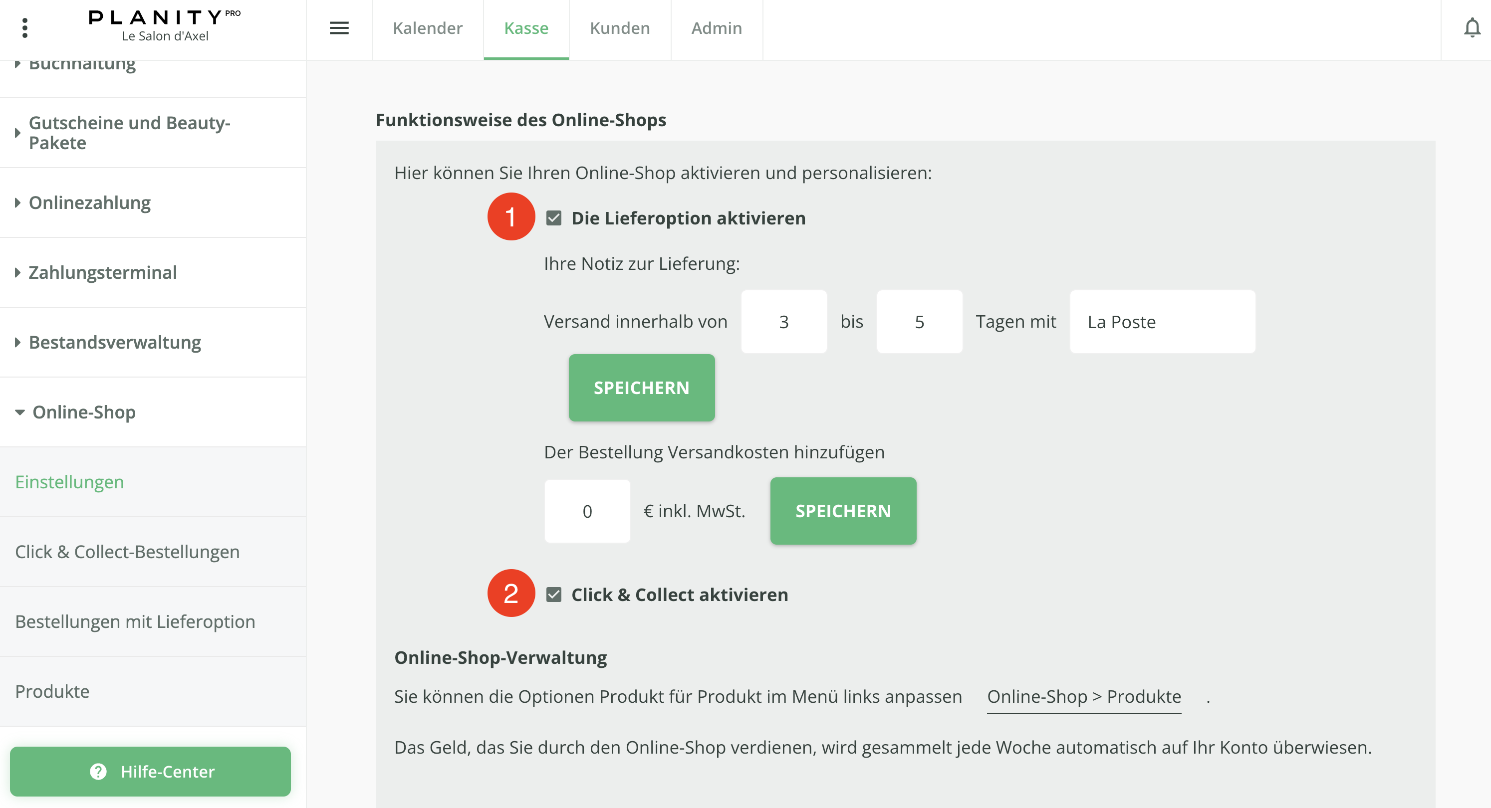The height and width of the screenshot is (808, 1491).
Task: Expand the Zahlungsterminal menu
Action: coord(102,272)
